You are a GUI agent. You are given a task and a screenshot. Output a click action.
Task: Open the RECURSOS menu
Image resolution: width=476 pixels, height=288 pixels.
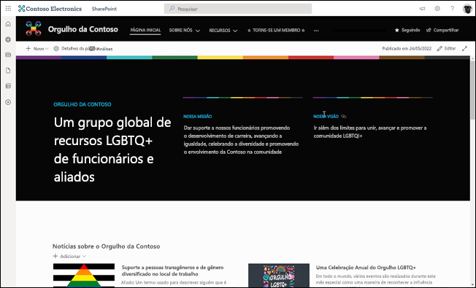click(x=220, y=31)
